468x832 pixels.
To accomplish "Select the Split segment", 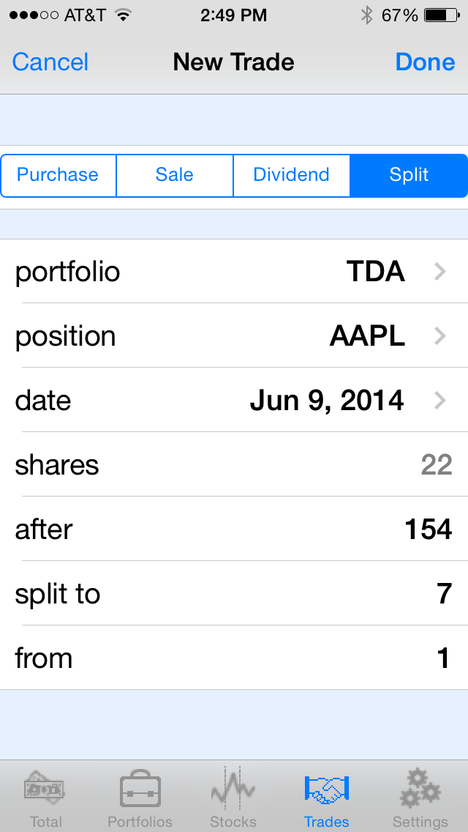I will 409,175.
